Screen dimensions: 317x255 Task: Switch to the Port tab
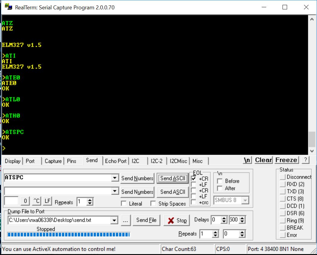click(30, 161)
